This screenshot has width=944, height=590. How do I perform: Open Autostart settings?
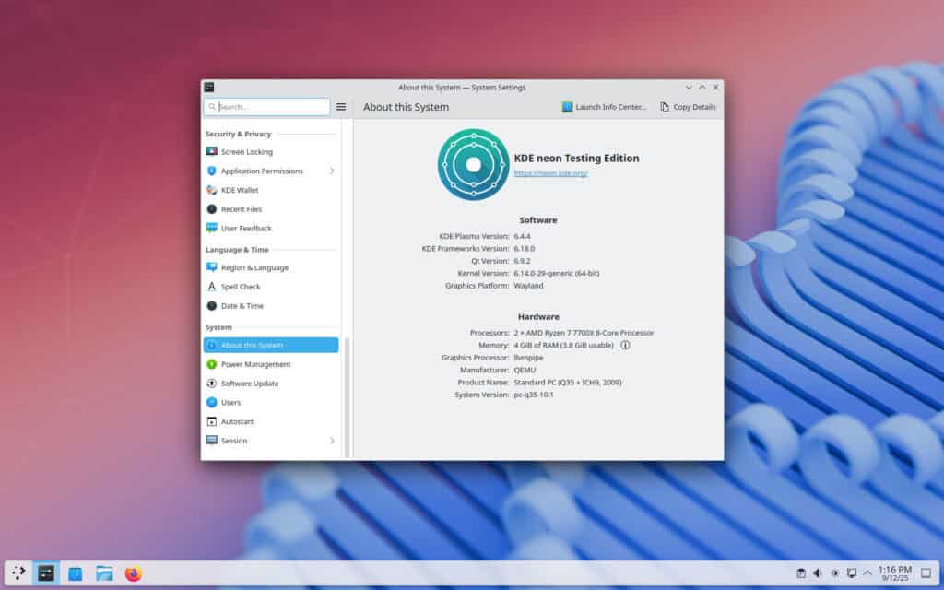click(271, 421)
